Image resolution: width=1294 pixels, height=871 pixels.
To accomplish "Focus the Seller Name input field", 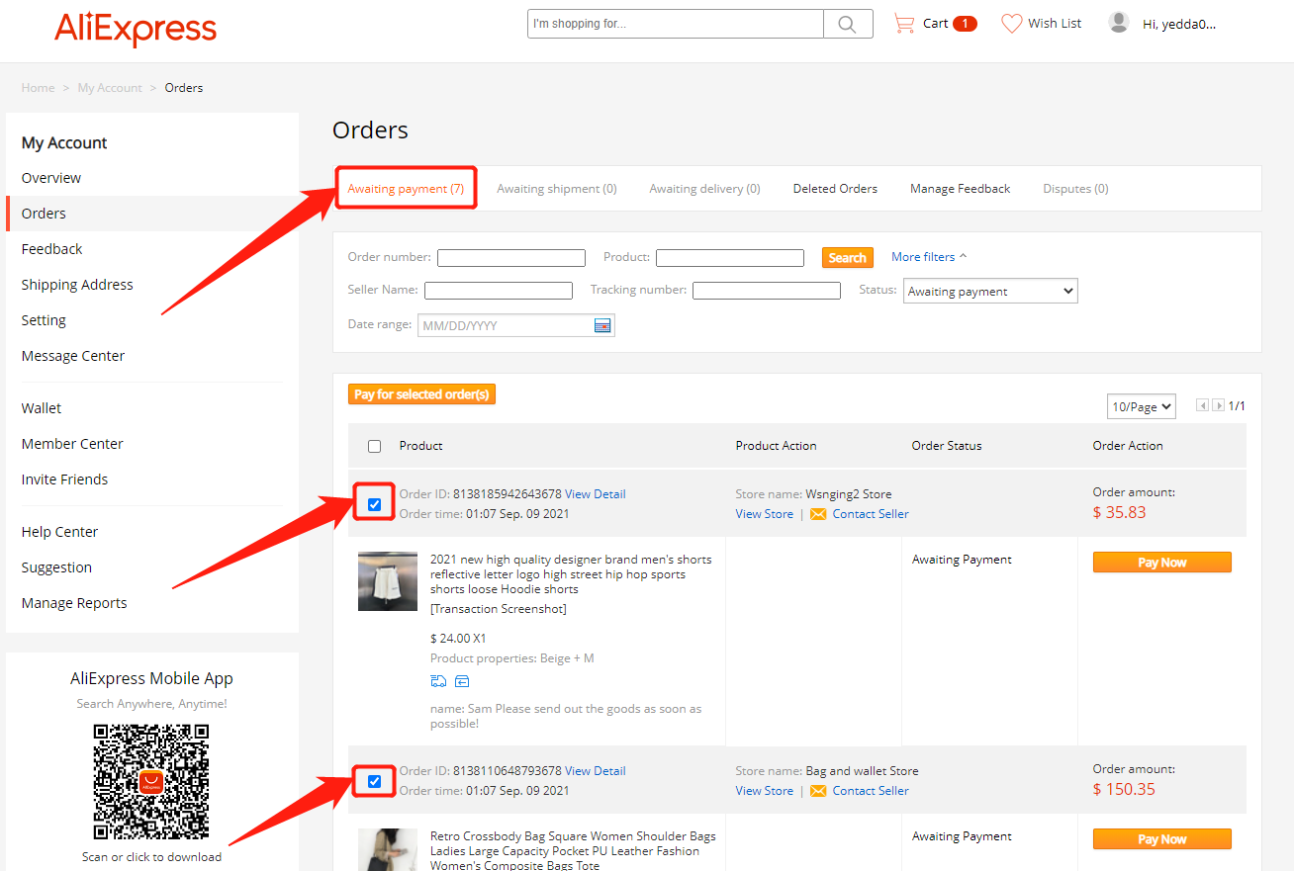I will tap(499, 291).
